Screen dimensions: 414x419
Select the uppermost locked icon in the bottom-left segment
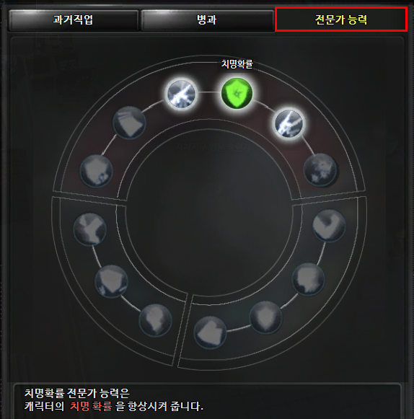(x=90, y=229)
